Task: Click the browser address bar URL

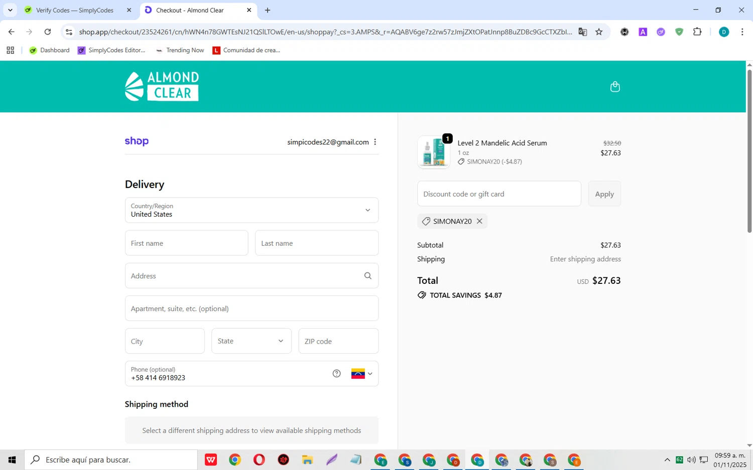Action: (x=325, y=32)
